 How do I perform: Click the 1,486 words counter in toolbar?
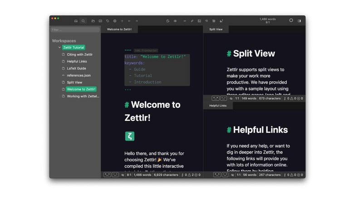[267, 19]
